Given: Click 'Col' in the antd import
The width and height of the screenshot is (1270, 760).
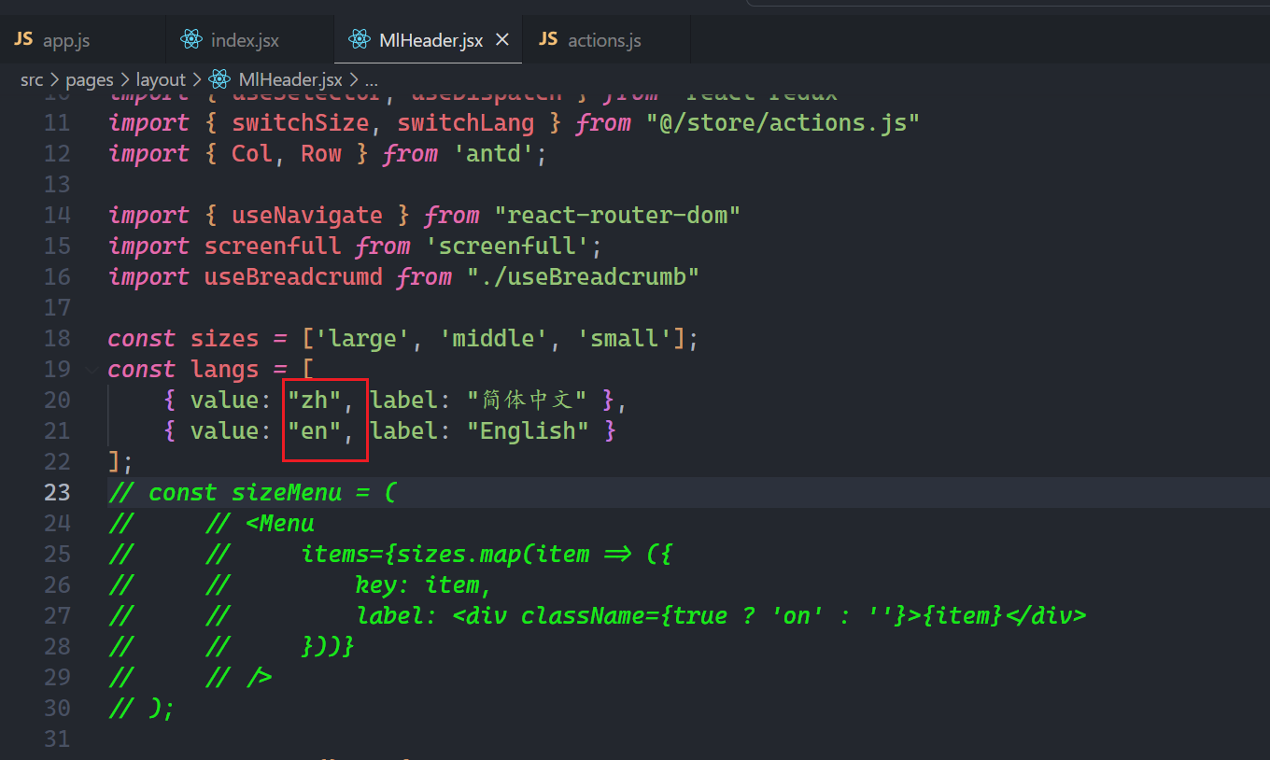Looking at the screenshot, I should (x=252, y=153).
